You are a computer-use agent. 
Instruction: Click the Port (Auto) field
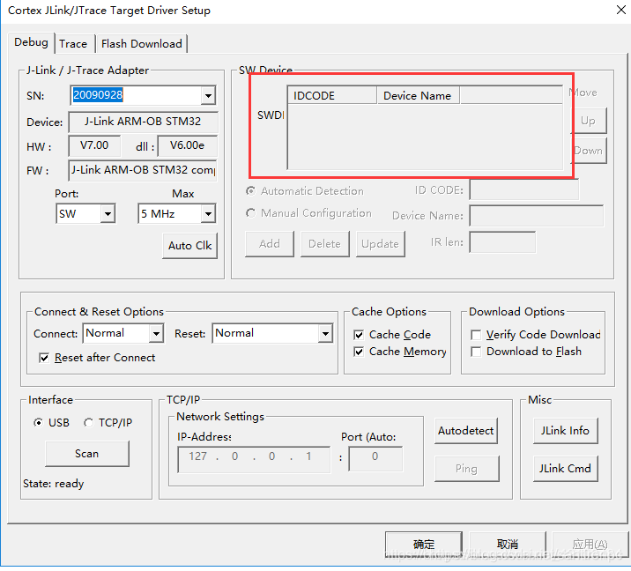click(x=375, y=459)
